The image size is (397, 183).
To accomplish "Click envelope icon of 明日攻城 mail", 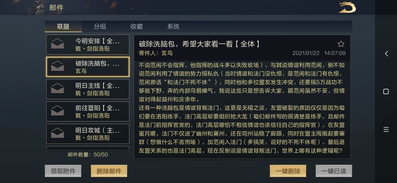I will tap(57, 133).
